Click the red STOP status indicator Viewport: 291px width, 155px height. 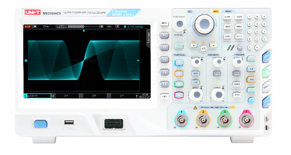(x=28, y=27)
